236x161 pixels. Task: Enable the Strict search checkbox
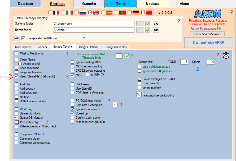coord(73,84)
